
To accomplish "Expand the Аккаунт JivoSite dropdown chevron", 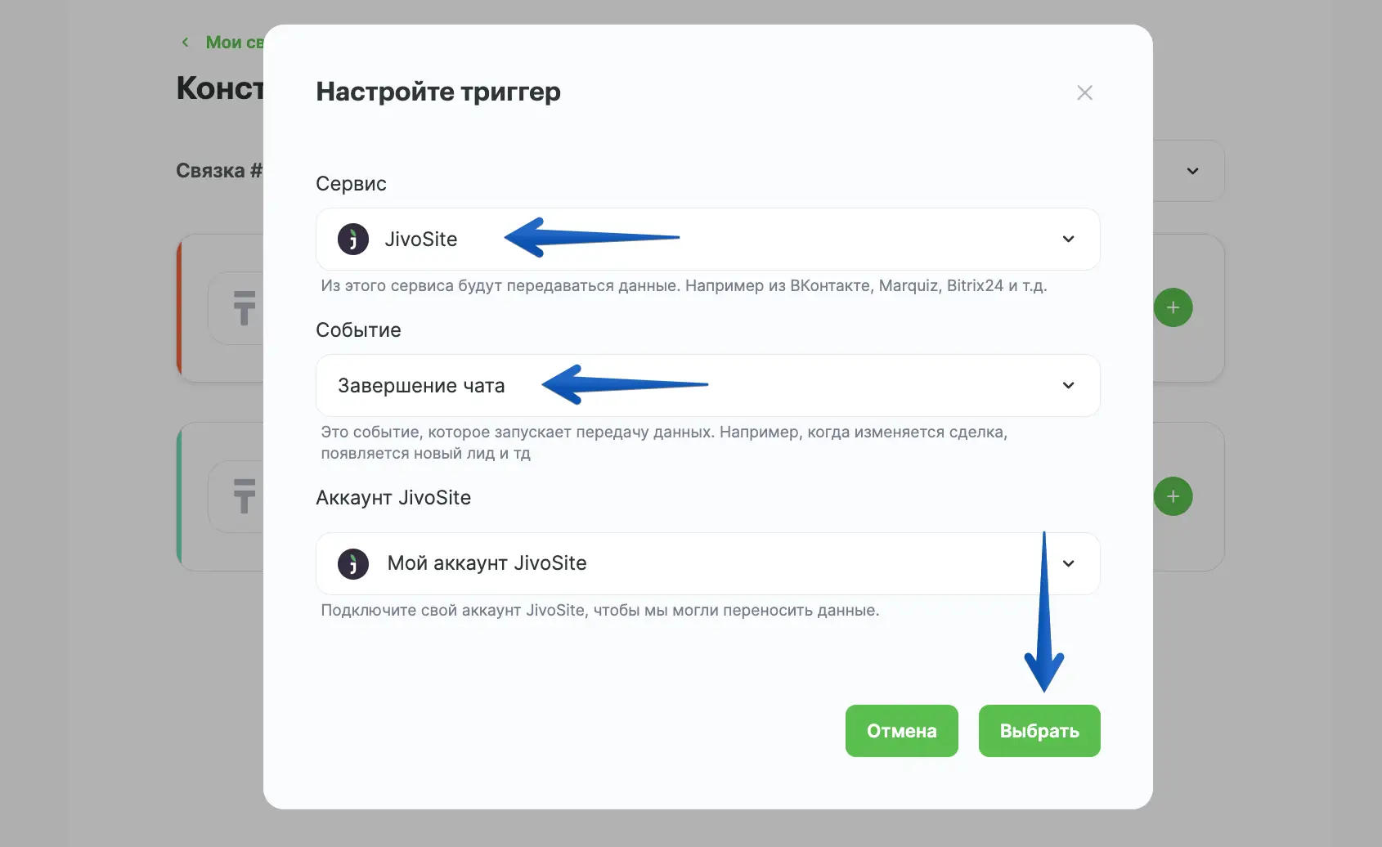I will click(x=1068, y=564).
